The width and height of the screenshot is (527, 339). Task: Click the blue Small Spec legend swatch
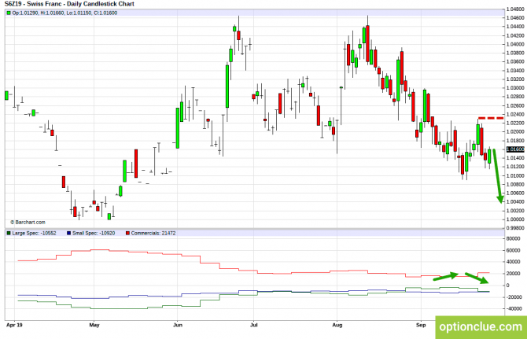(x=69, y=233)
